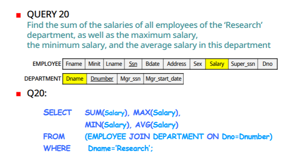
Task: Select the Bdate column cell
Action: tap(153, 64)
